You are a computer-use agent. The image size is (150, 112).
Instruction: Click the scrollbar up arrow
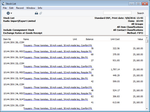pos(147,38)
